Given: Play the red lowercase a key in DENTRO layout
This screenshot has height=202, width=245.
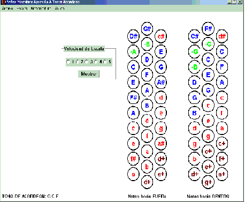Looking at the screenshot, I should click(222, 128).
